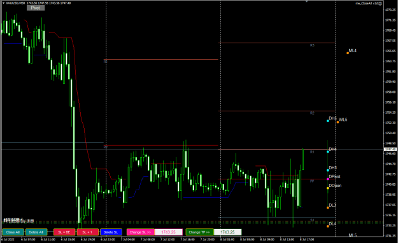
Task: Click the blue Delete SL button
Action: [x=111, y=232]
